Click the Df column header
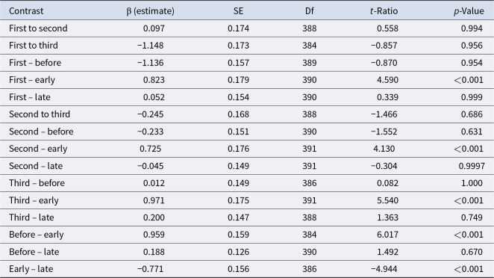494x278 pixels. point(310,11)
